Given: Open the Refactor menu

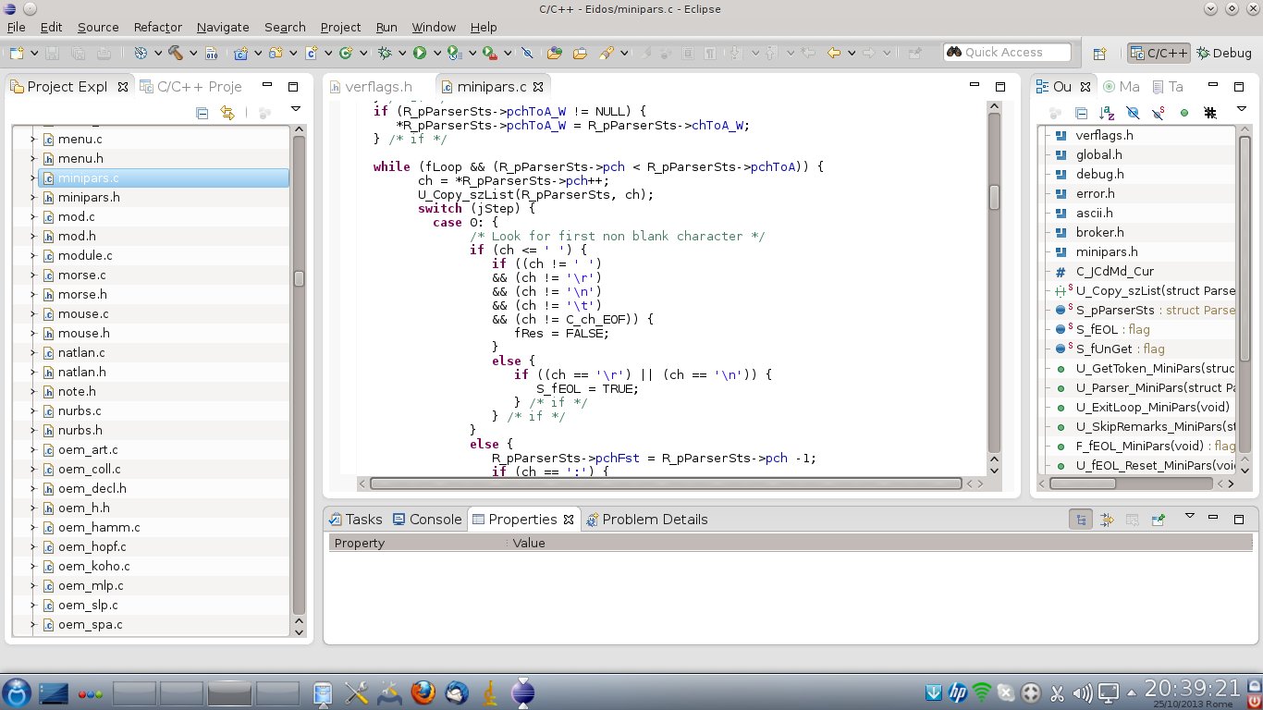Looking at the screenshot, I should click(157, 27).
